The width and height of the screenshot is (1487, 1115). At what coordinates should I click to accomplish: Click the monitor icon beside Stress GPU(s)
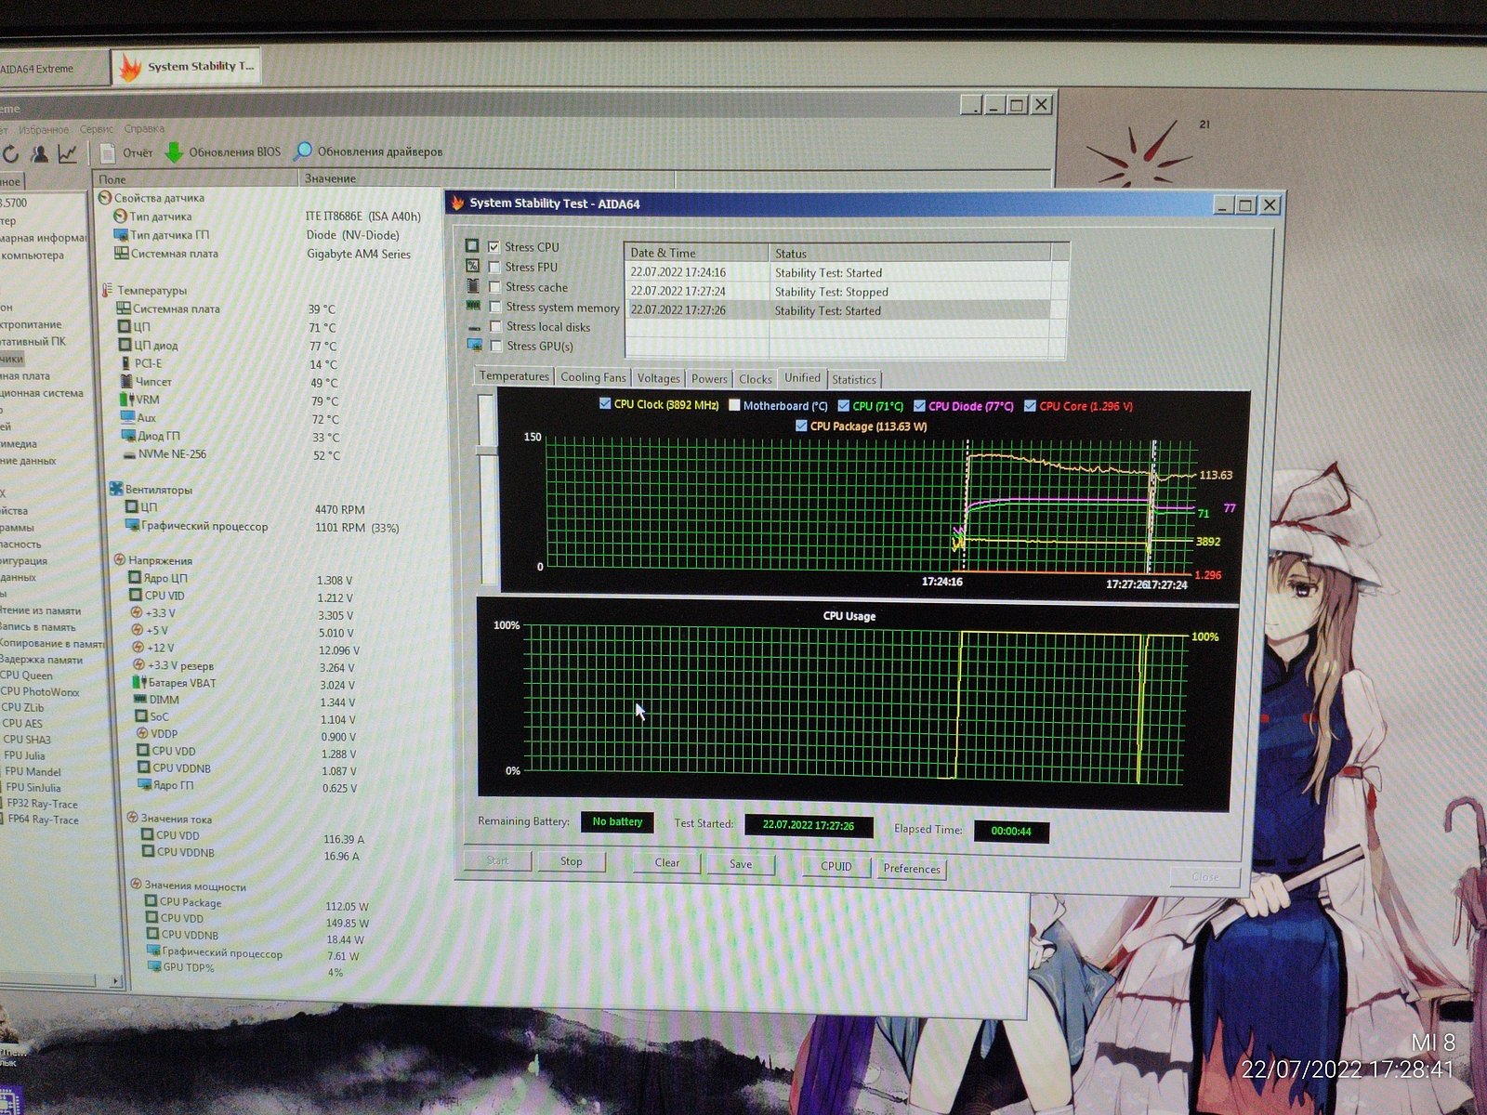(475, 346)
